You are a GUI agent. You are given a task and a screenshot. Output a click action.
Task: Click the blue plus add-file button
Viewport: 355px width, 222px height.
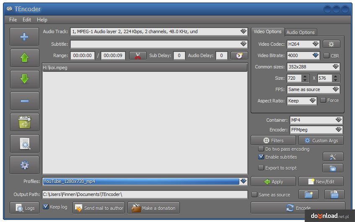24,37
